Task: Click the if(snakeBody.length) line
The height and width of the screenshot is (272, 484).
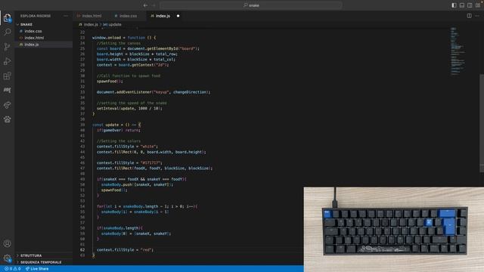Action: coord(119,228)
